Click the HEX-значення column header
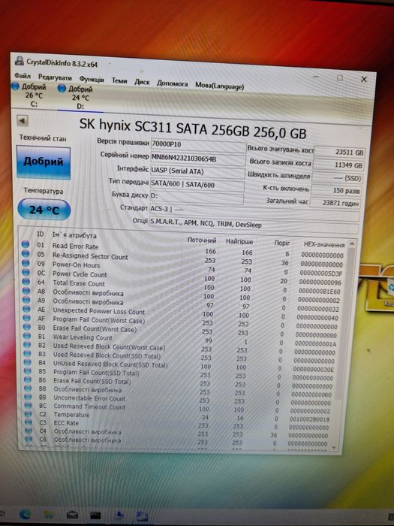Viewport: 394px width, 526px height. coord(323,244)
